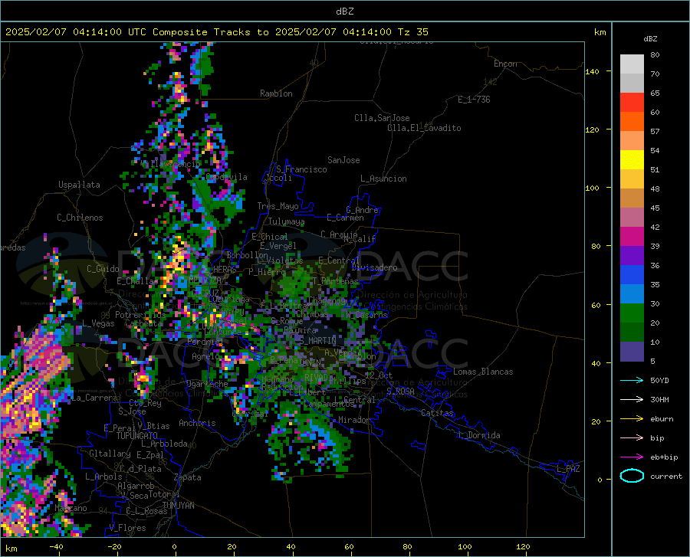
Task: Select the orange 57-60 dBZ legend swatch
Action: pyautogui.click(x=632, y=122)
